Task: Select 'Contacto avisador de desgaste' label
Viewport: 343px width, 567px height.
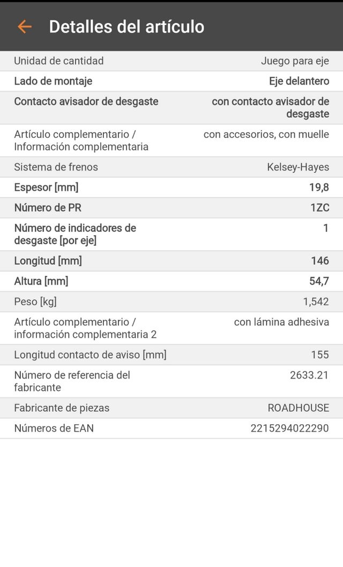Action: [86, 101]
